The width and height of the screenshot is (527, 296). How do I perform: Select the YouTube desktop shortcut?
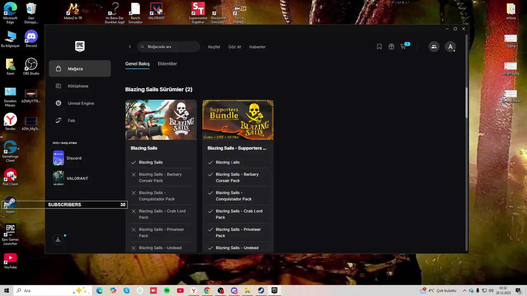pyautogui.click(x=10, y=260)
